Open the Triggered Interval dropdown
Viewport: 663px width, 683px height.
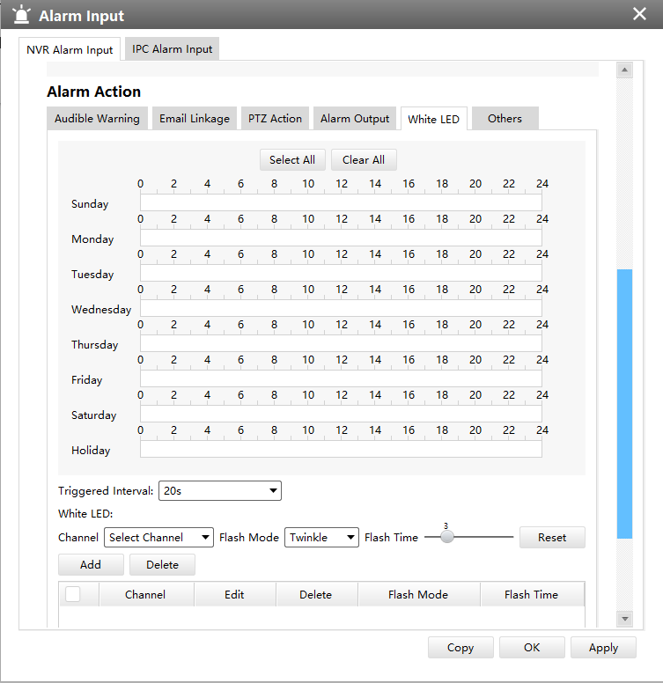coord(219,490)
